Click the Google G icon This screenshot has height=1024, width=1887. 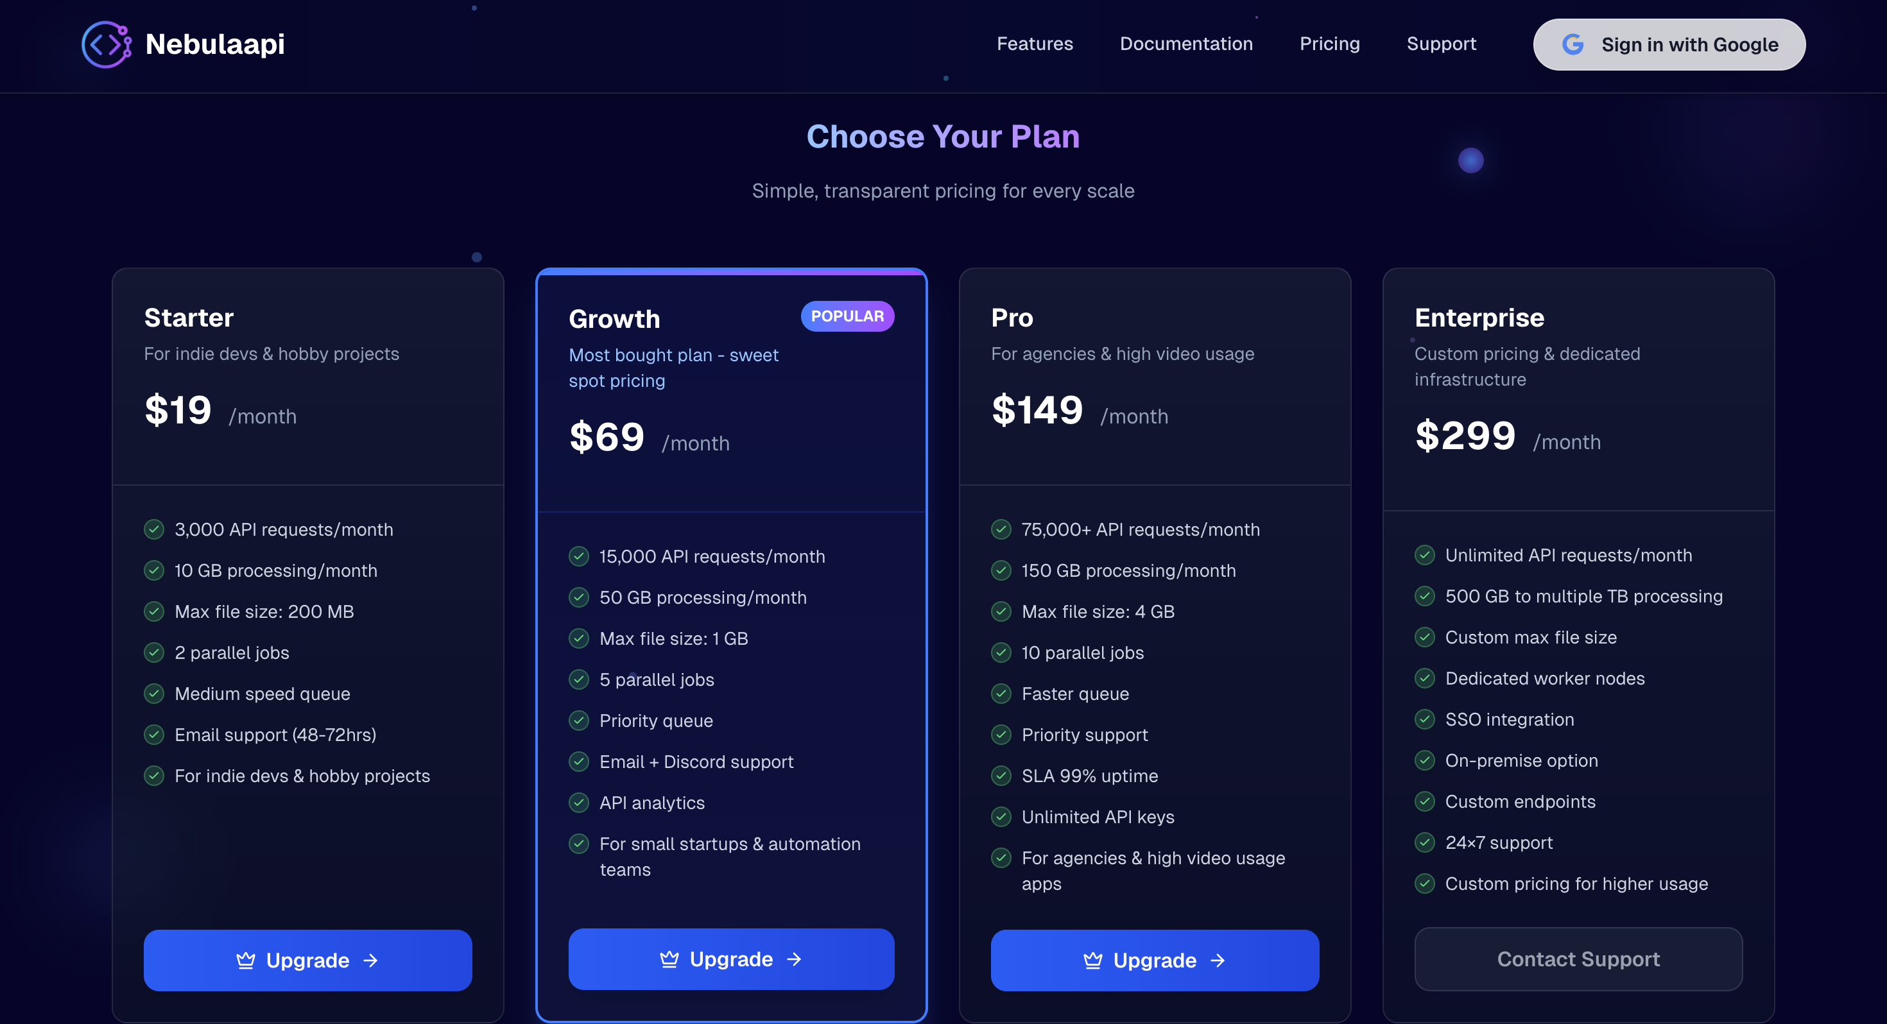(x=1572, y=45)
